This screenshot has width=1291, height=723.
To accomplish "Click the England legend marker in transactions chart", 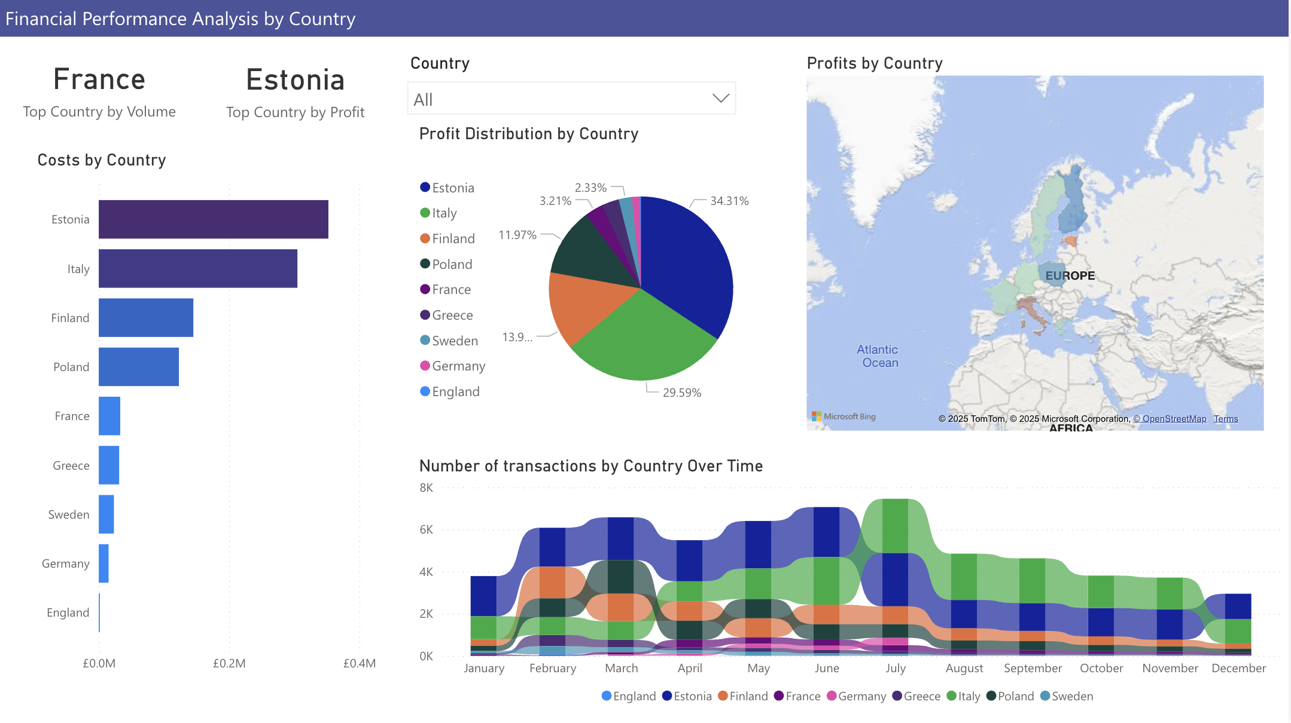I will point(606,696).
